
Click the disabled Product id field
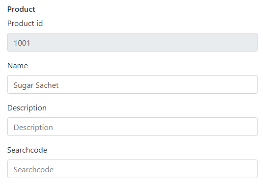point(132,42)
